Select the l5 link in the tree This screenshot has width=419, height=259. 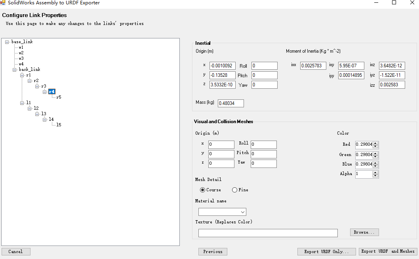click(x=58, y=124)
